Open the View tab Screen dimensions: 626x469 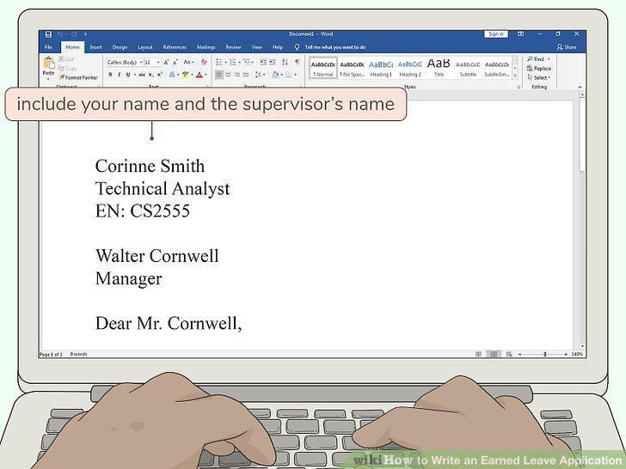click(257, 47)
